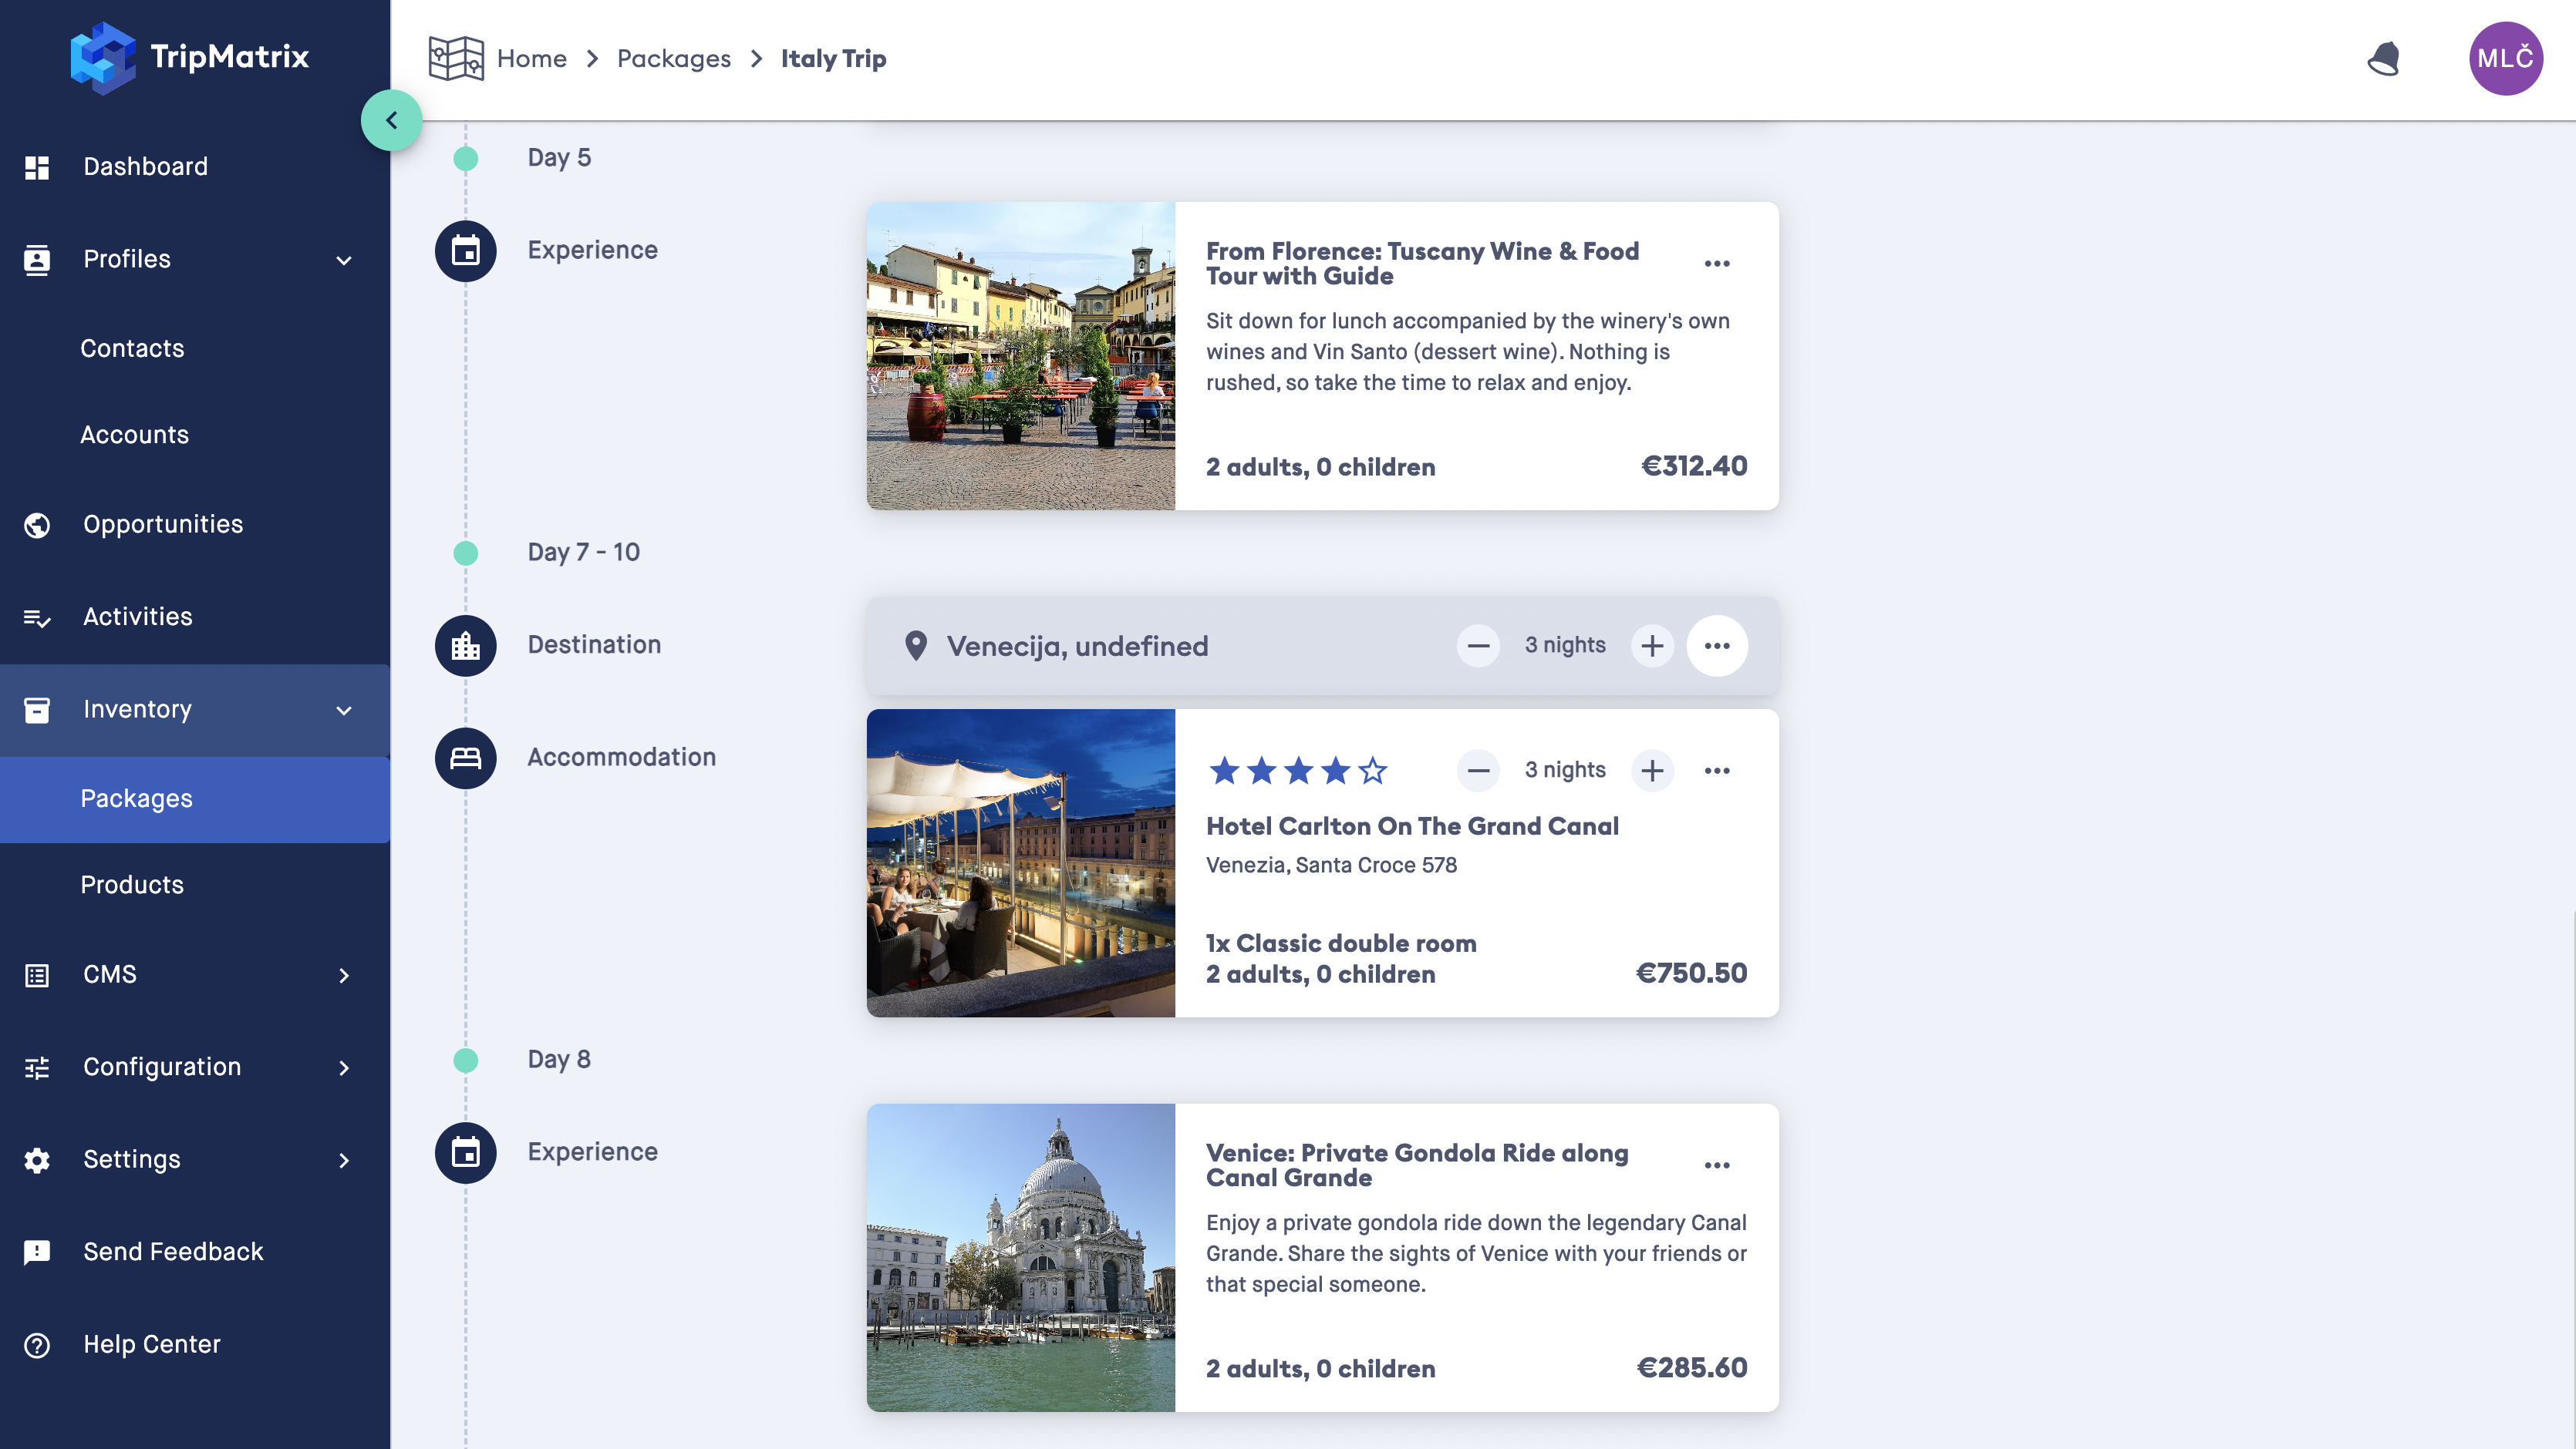
Task: Collapse the Profiles section
Action: (x=343, y=260)
